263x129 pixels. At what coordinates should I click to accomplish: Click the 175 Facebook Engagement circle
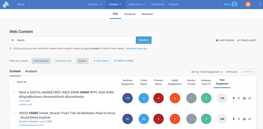tap(128, 98)
